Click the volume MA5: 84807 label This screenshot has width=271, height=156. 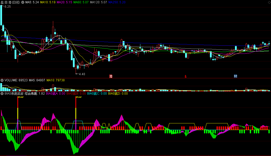37,80
